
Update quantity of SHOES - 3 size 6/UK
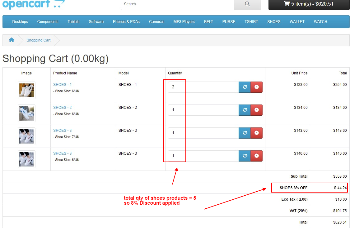(245, 156)
